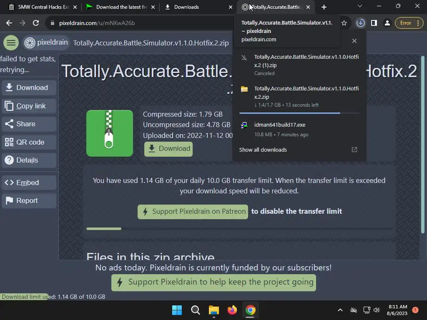Click the network icon in system tray
427x320 pixels.
coord(367,310)
